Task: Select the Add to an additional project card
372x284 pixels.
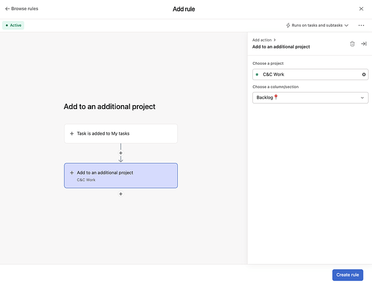Action: pyautogui.click(x=121, y=176)
